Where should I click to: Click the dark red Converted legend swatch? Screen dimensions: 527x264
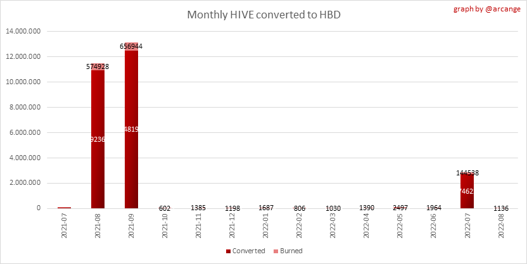tap(228, 251)
